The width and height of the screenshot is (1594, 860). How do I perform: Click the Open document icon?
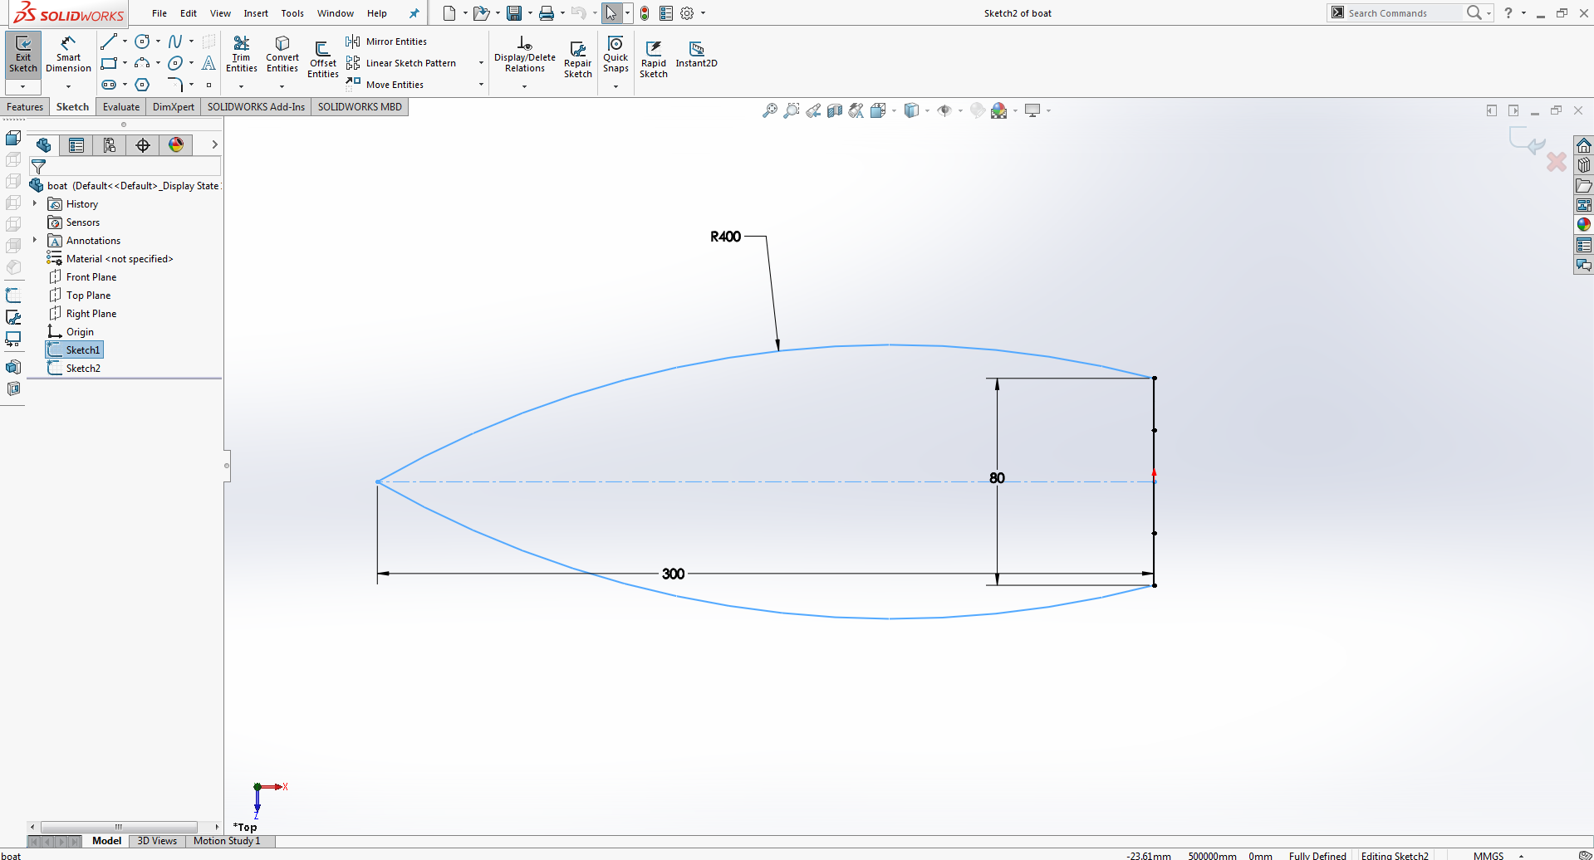[481, 13]
